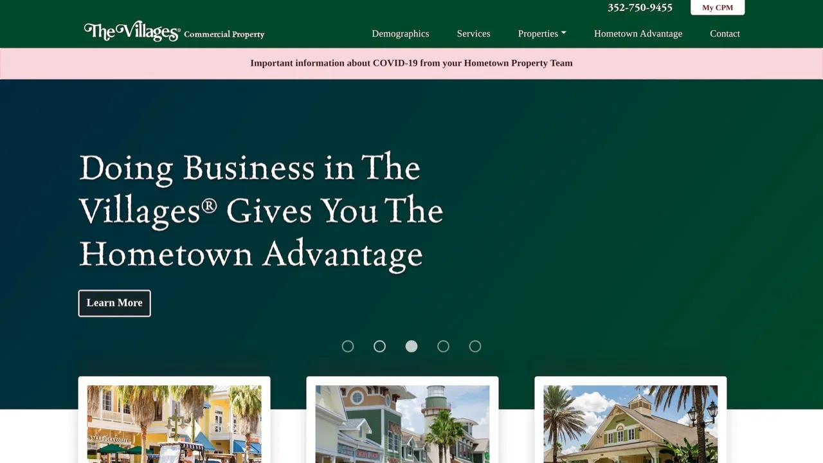The image size is (823, 463).
Task: Go to Demographics page
Action: tap(401, 33)
